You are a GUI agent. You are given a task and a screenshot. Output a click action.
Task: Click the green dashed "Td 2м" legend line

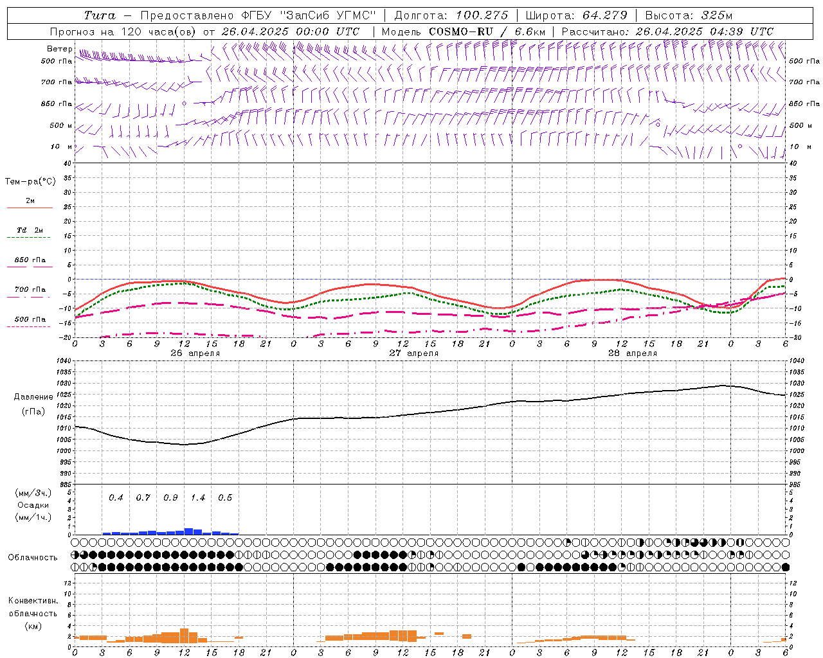(x=30, y=237)
